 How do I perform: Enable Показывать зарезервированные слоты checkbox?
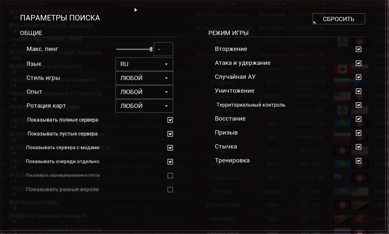(170, 176)
